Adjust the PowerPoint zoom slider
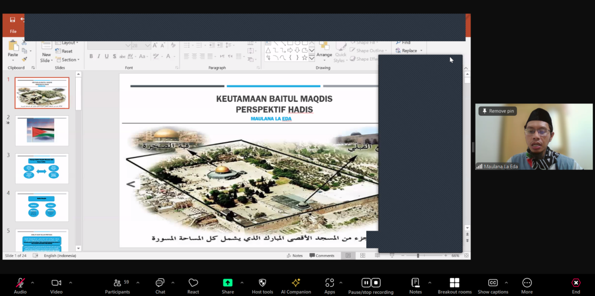 (x=418, y=255)
